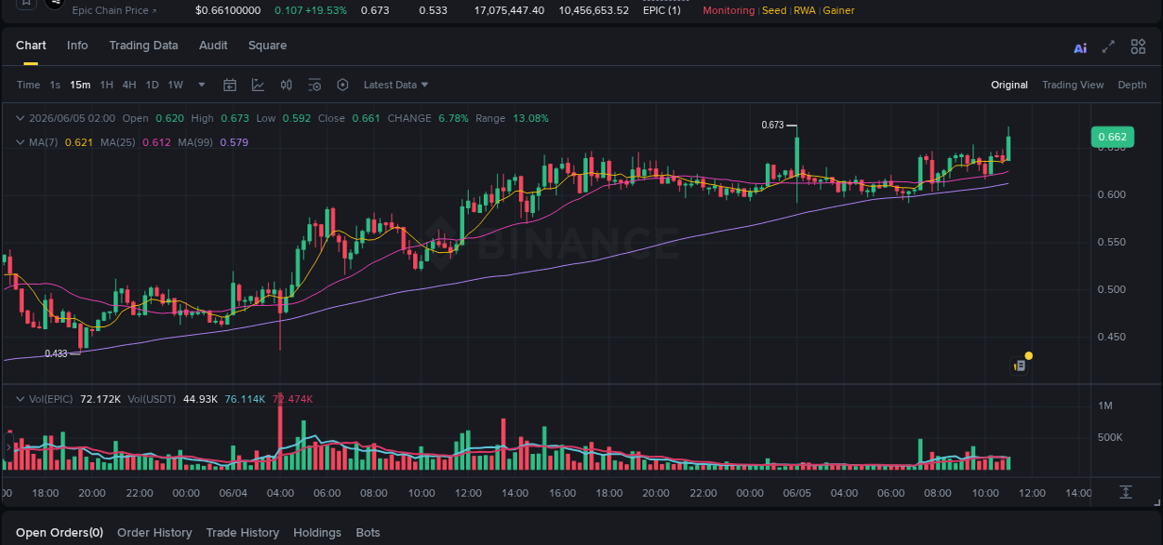Launch the Ai analysis icon

pos(1080,47)
